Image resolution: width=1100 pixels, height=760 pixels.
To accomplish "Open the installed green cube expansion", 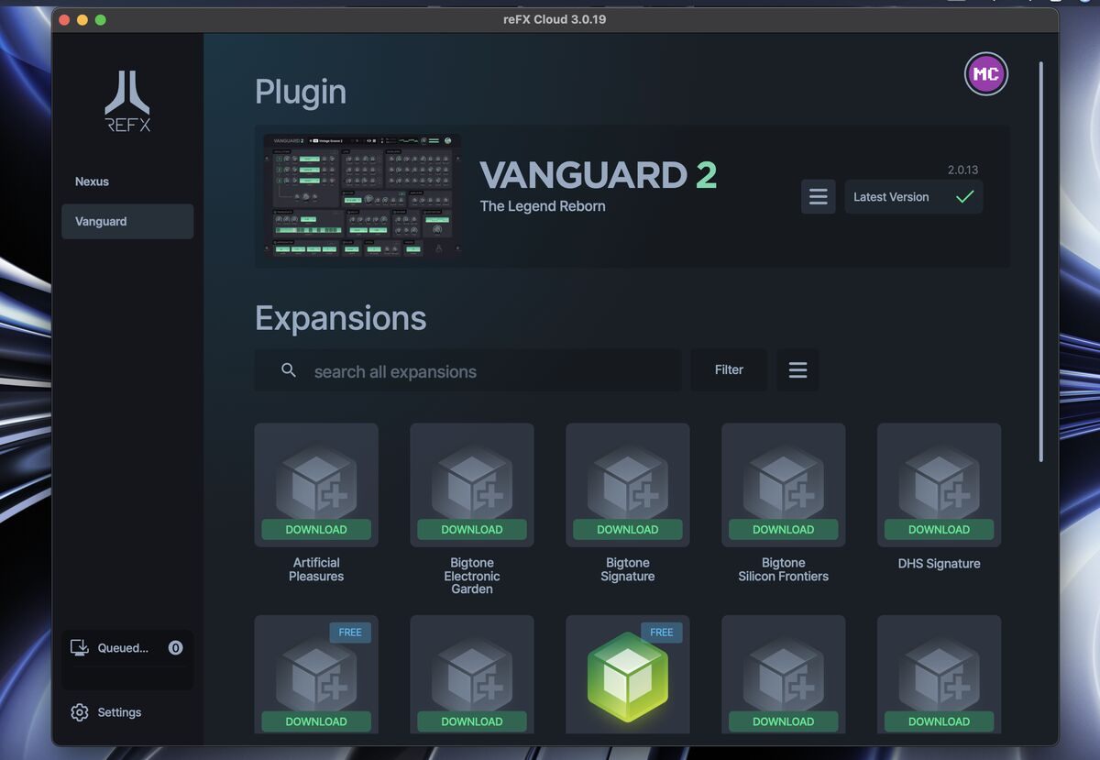I will click(x=628, y=677).
